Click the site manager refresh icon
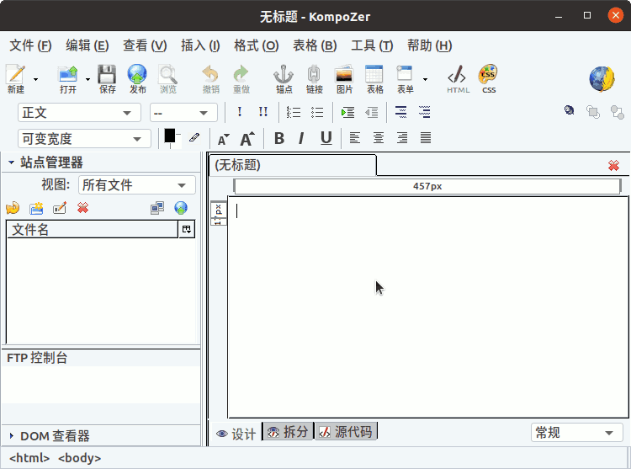631x469 pixels. (x=13, y=208)
